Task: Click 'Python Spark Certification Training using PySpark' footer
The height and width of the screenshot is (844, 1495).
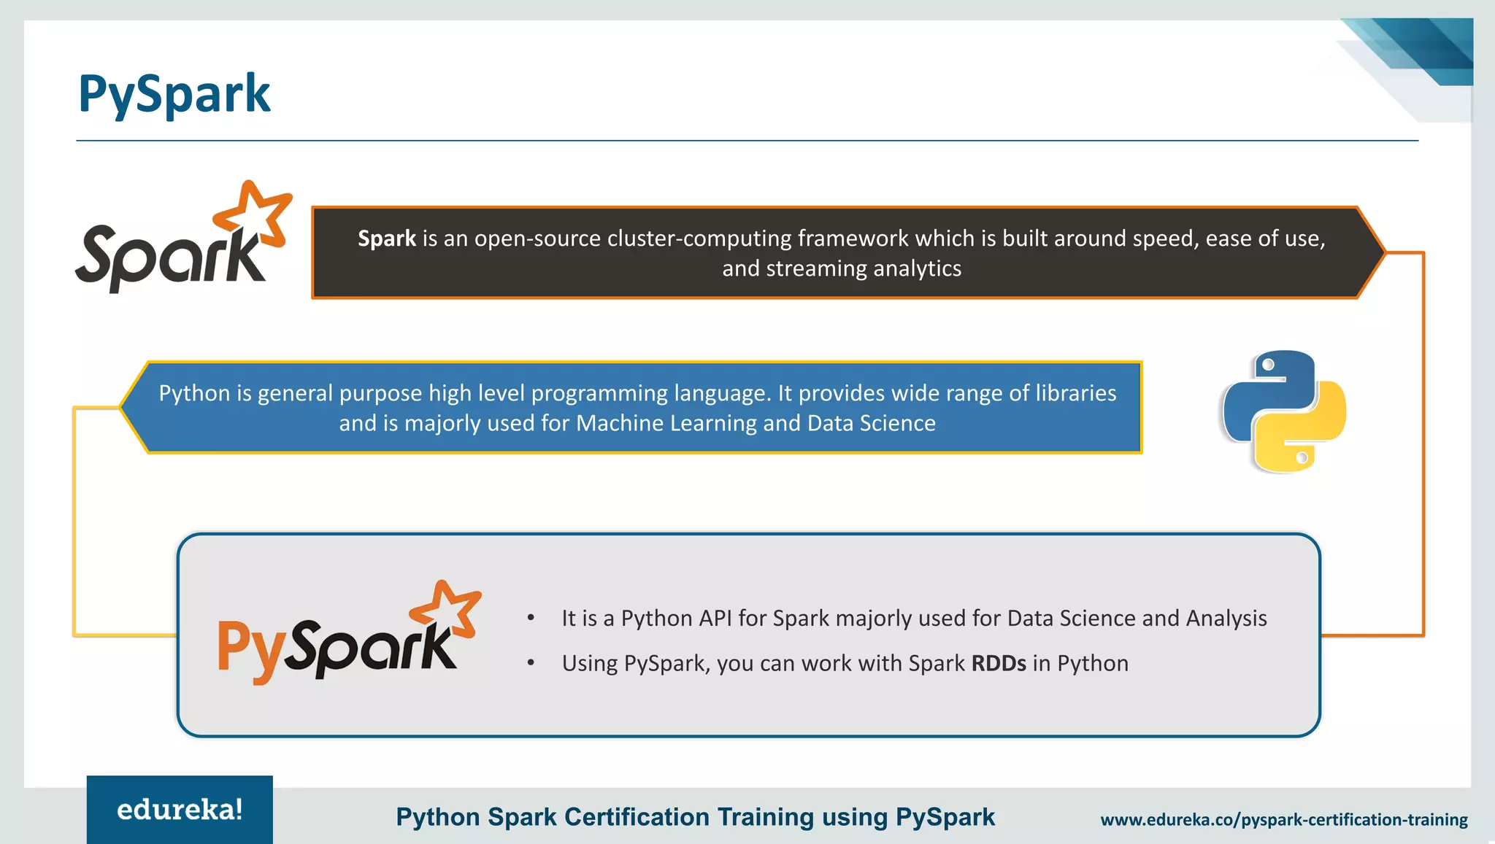Action: click(x=695, y=817)
